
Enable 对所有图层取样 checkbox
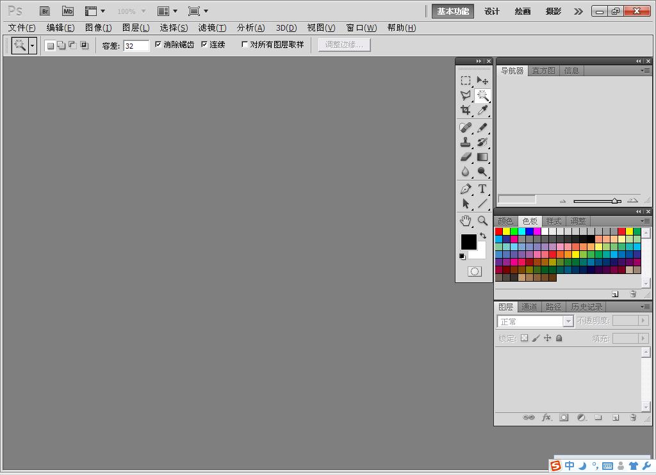(x=245, y=44)
